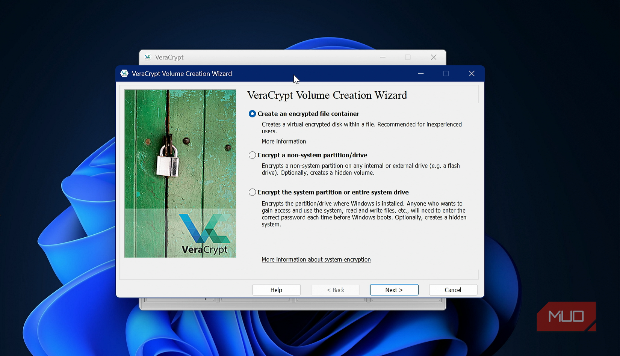Close the background VeraCrypt window
The width and height of the screenshot is (620, 356).
point(433,57)
